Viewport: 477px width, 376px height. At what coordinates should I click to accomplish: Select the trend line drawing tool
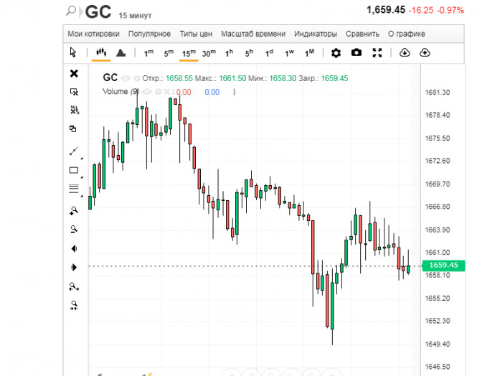74,151
